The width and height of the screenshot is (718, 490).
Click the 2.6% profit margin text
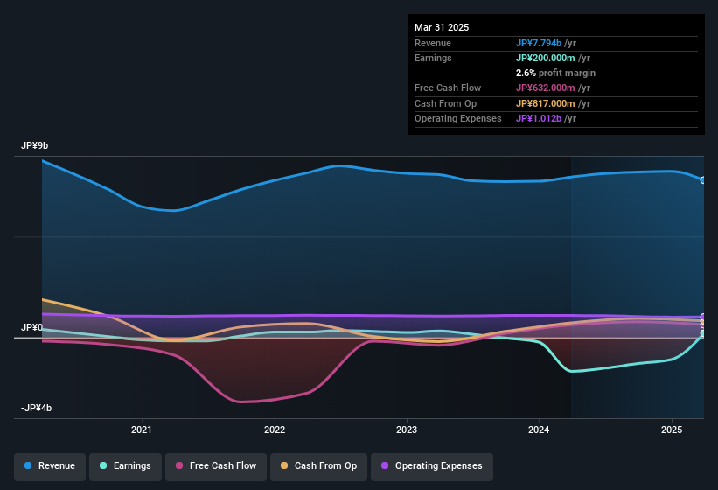tap(556, 73)
